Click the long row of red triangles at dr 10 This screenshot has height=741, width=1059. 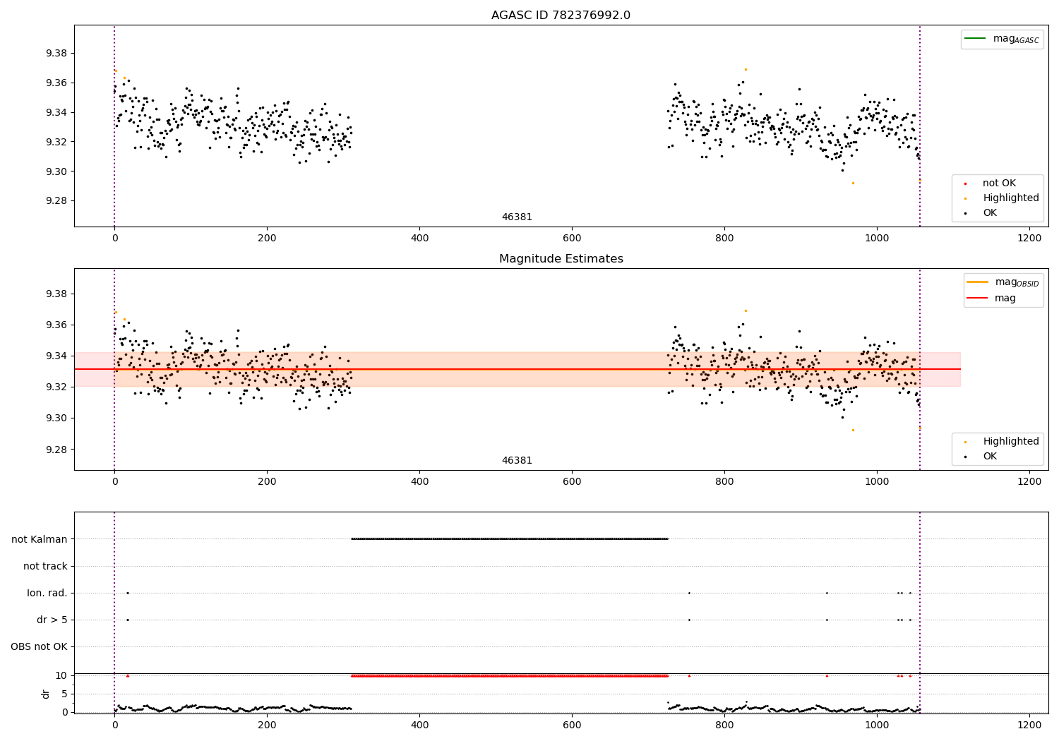tap(509, 675)
